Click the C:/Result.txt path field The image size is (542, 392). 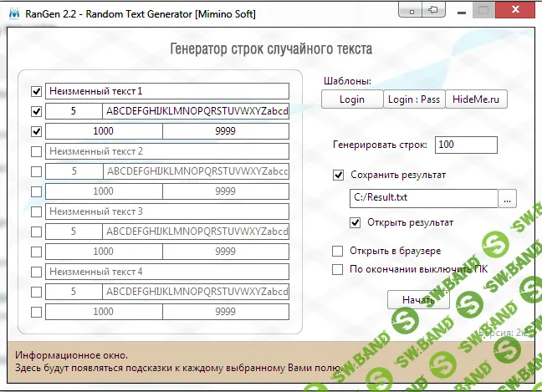click(x=424, y=198)
